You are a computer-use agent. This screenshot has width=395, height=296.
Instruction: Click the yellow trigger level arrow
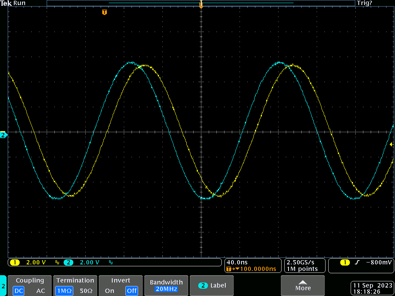pos(391,145)
